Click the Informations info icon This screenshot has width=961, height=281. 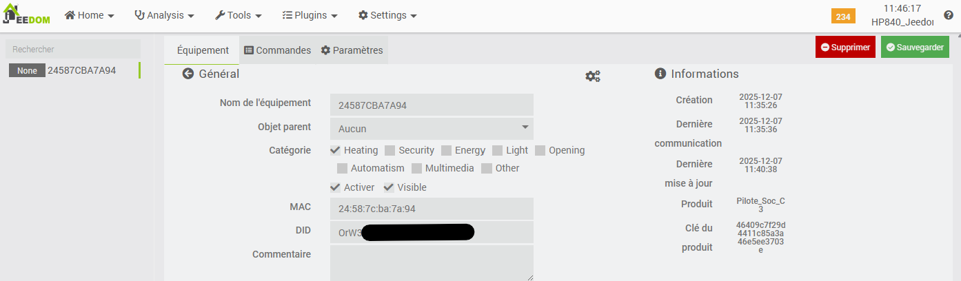[660, 74]
